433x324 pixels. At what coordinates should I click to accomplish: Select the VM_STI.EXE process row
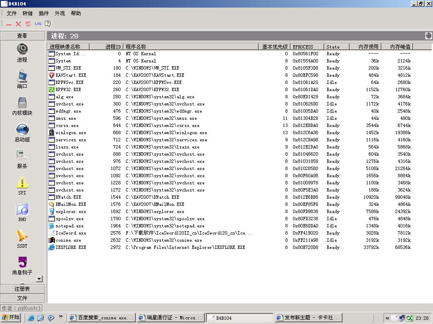point(230,68)
